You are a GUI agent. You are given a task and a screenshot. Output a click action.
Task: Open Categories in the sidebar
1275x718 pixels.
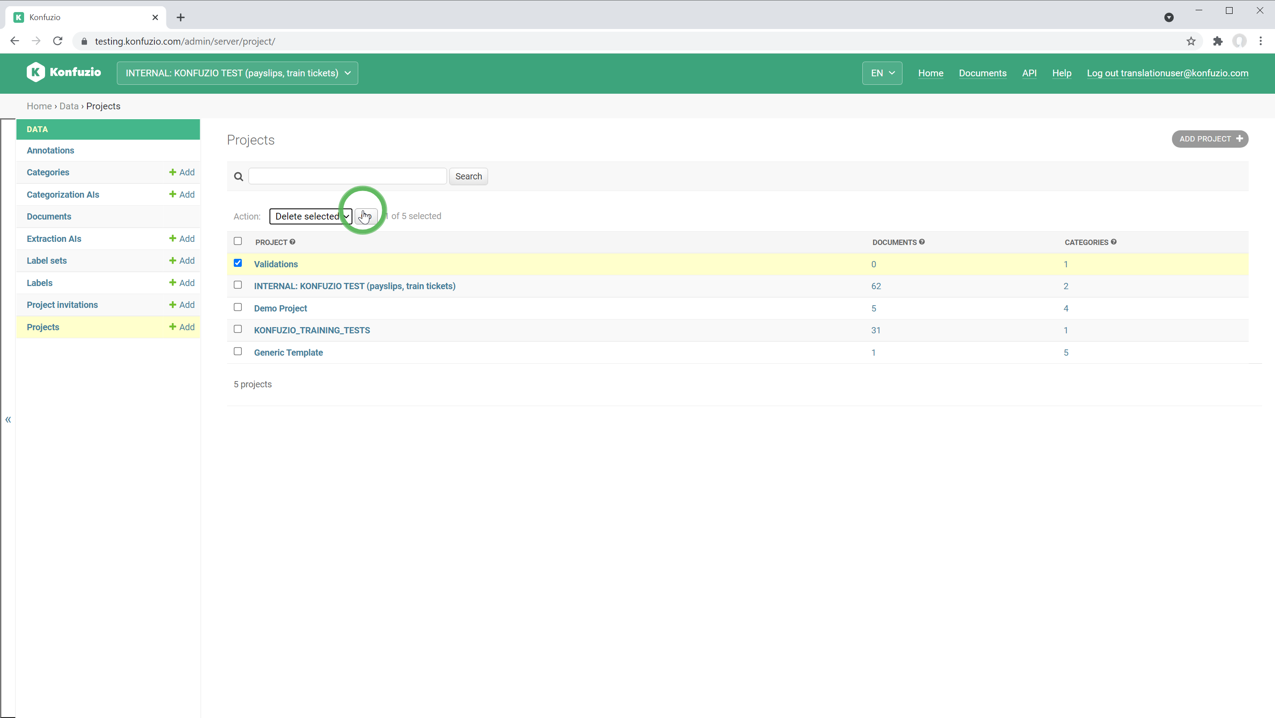48,172
